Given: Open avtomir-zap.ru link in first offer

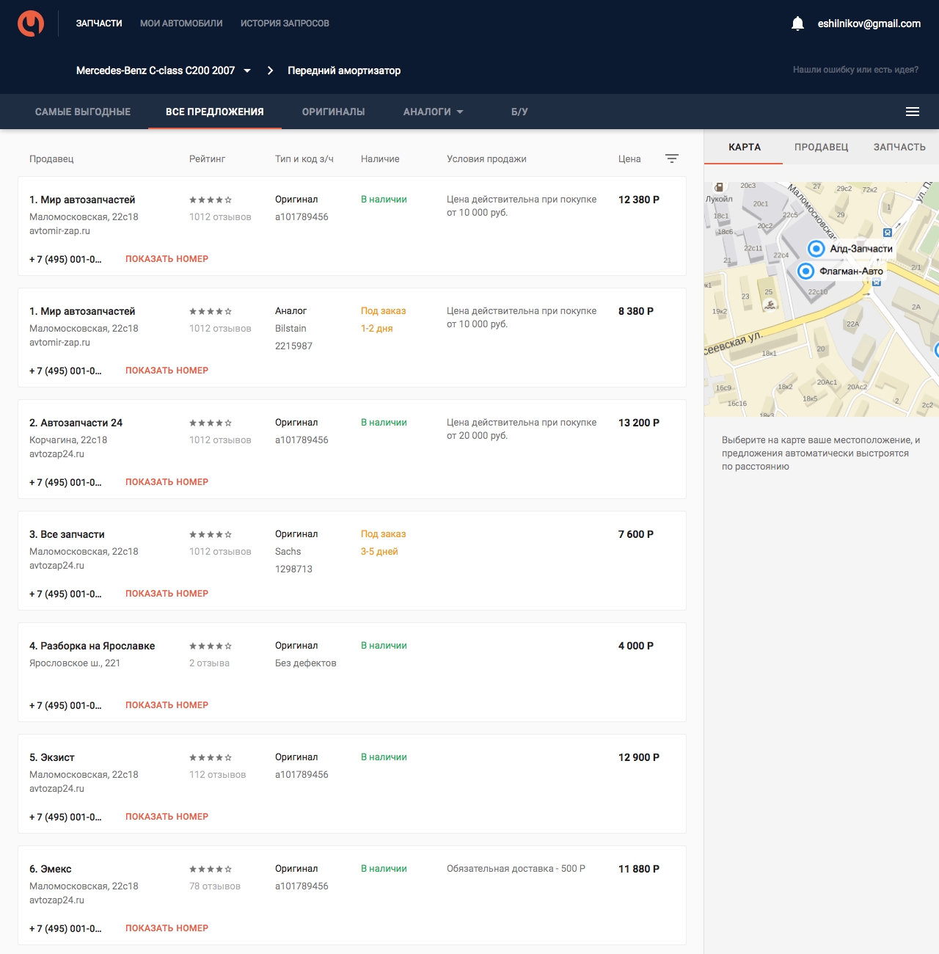Looking at the screenshot, I should click(59, 230).
